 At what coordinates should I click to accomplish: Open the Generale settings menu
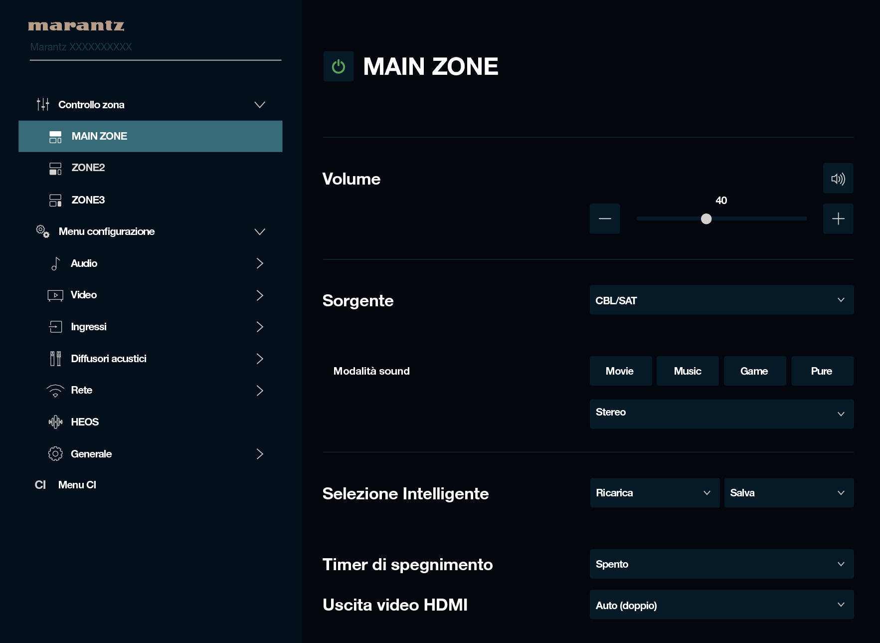point(91,454)
